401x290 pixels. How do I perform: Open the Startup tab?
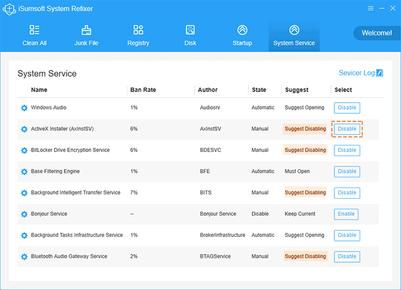[x=242, y=35]
